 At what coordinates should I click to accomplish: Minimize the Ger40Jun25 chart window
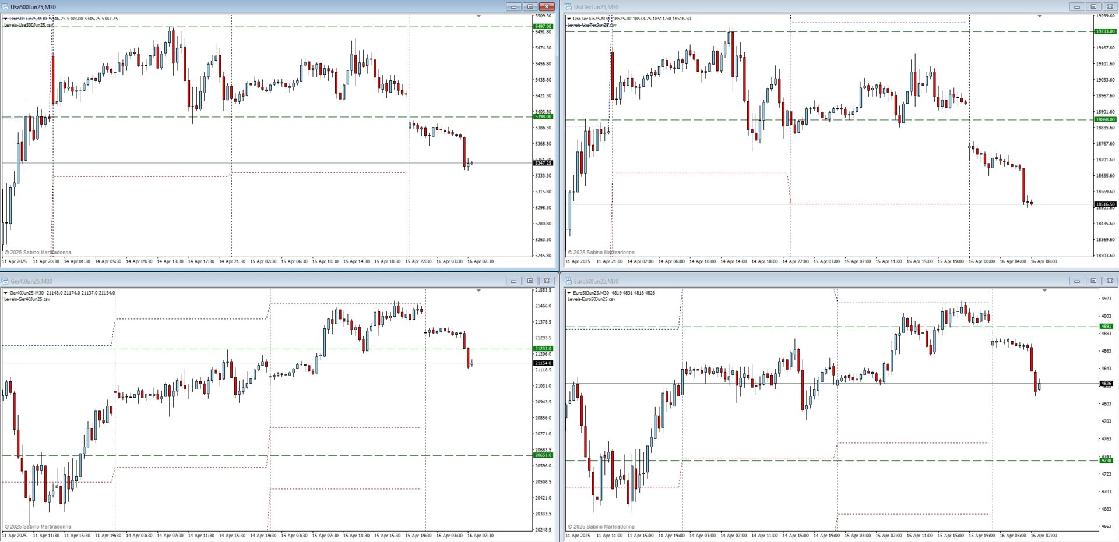tap(513, 281)
